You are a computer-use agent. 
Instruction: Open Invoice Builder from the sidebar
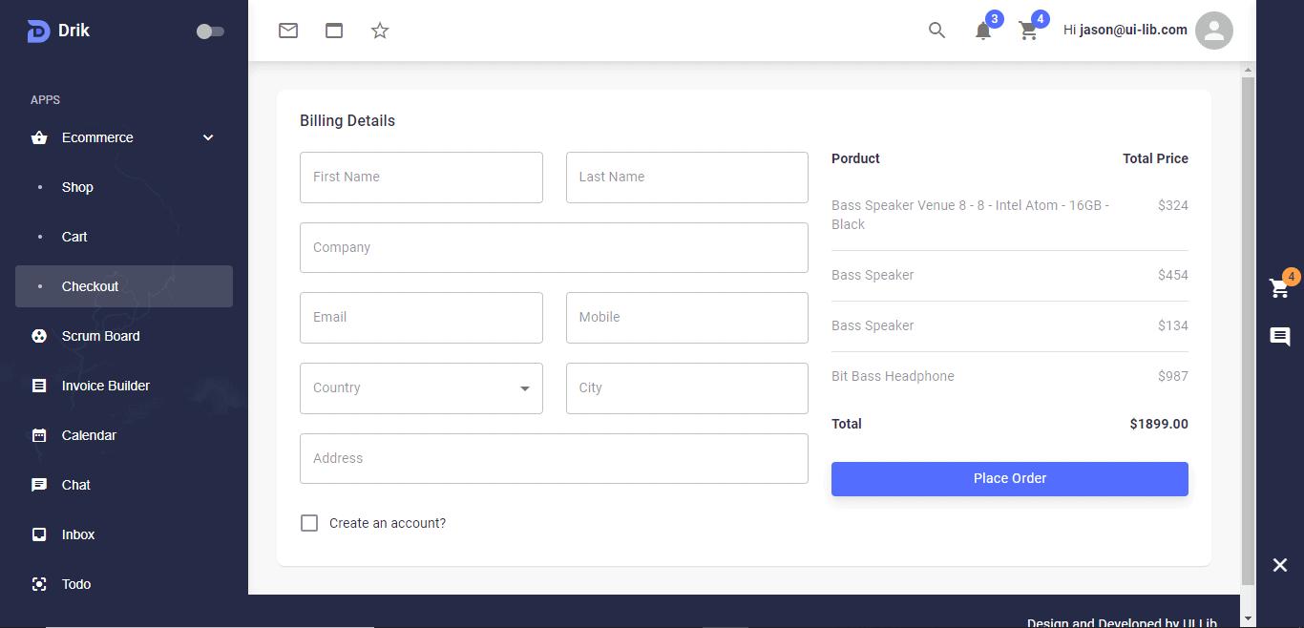click(x=105, y=386)
